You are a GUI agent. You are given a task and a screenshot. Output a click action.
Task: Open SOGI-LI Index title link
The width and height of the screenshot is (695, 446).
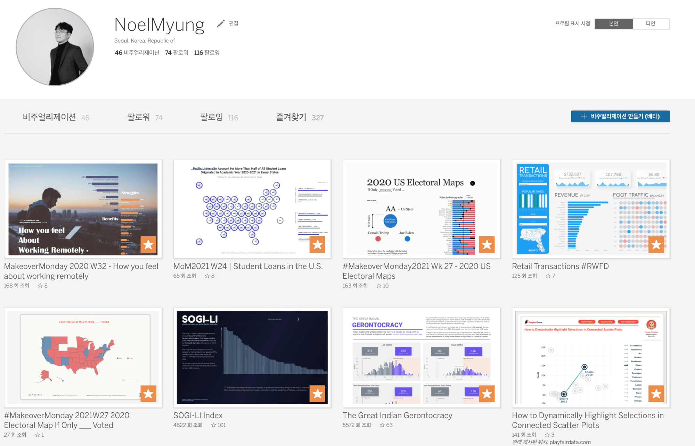tap(198, 415)
